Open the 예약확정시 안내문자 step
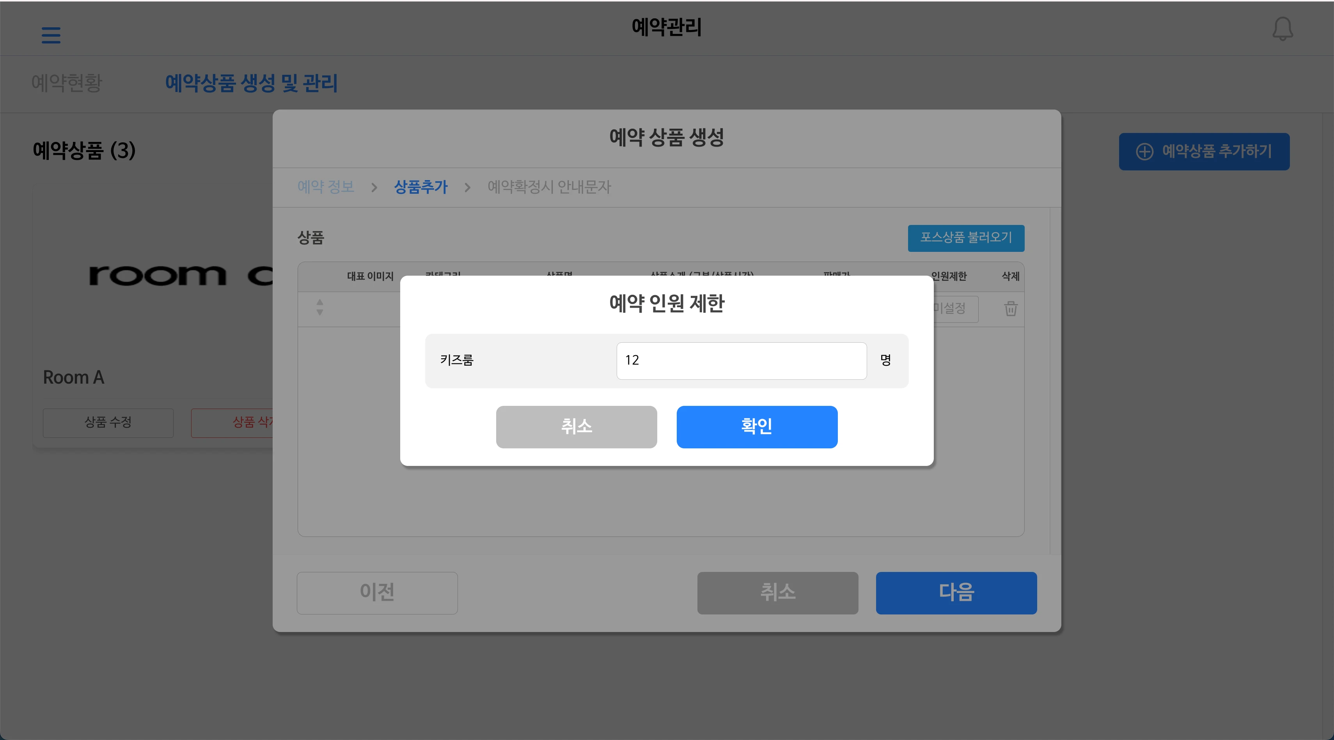 pyautogui.click(x=549, y=187)
